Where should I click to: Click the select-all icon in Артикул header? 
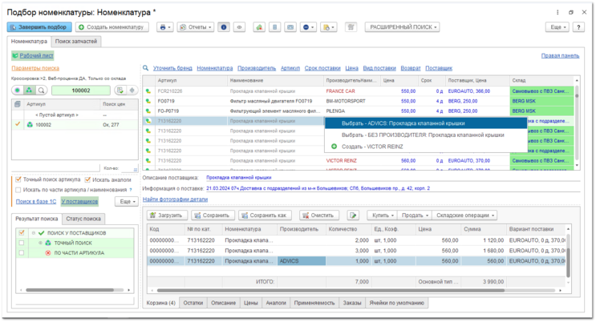[x=18, y=104]
